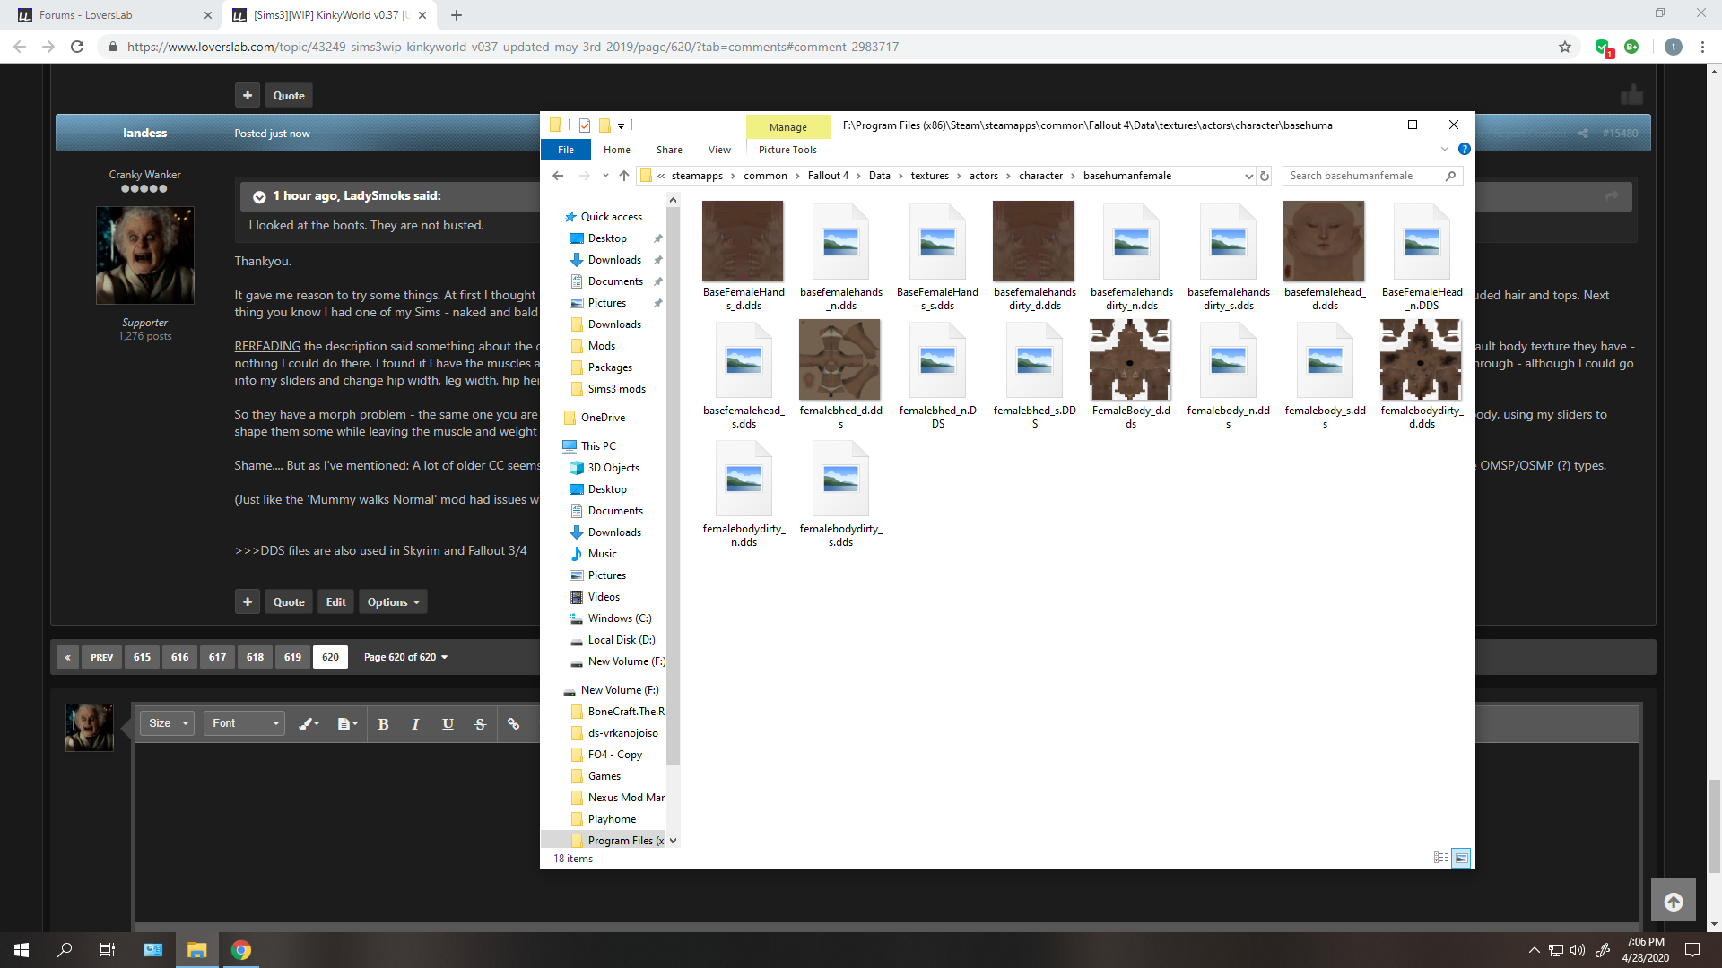Open File Explorer from the taskbar
The height and width of the screenshot is (968, 1722).
(196, 950)
